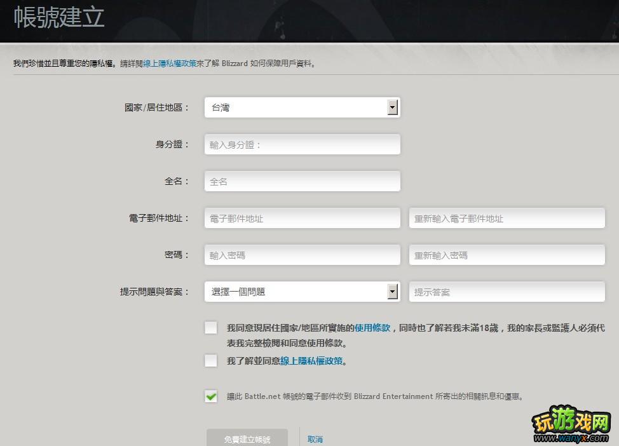Select the 電子郵件地址 email field
The width and height of the screenshot is (619, 446).
click(x=302, y=218)
